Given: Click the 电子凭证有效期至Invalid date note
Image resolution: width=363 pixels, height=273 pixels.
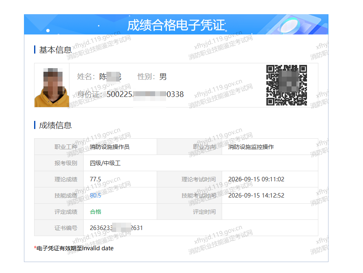Looking at the screenshot, I should (x=75, y=248).
